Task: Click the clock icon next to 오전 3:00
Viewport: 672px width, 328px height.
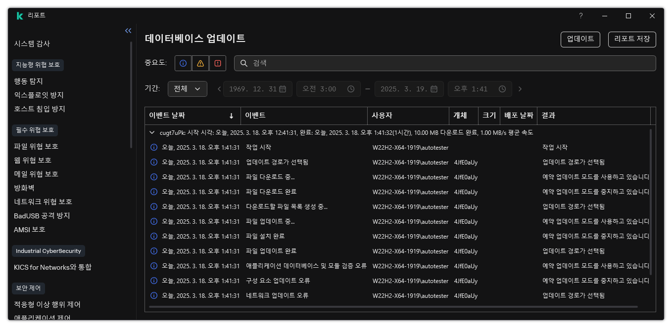Action: 351,89
